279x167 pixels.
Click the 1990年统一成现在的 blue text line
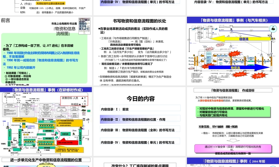(40, 62)
